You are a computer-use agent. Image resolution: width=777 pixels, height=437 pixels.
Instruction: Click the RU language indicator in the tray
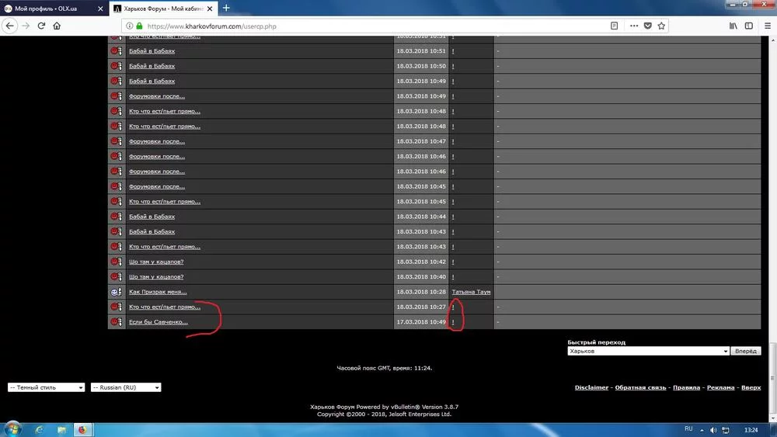688,429
